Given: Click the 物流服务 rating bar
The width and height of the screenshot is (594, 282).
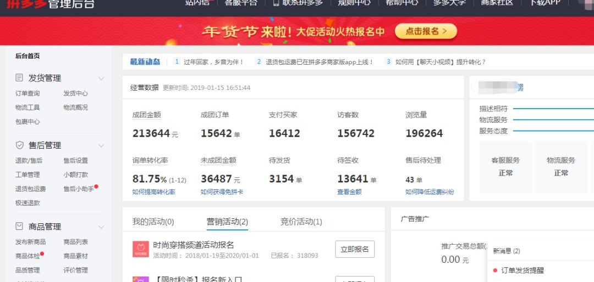Looking at the screenshot, I should tap(553, 120).
